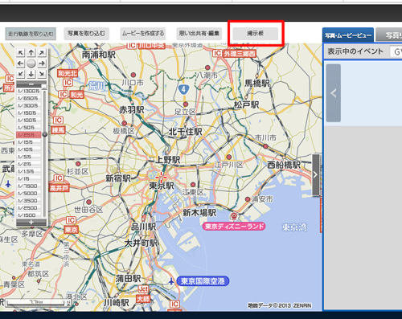Click the zoom slider handle
The image size is (402, 319).
tap(45, 134)
